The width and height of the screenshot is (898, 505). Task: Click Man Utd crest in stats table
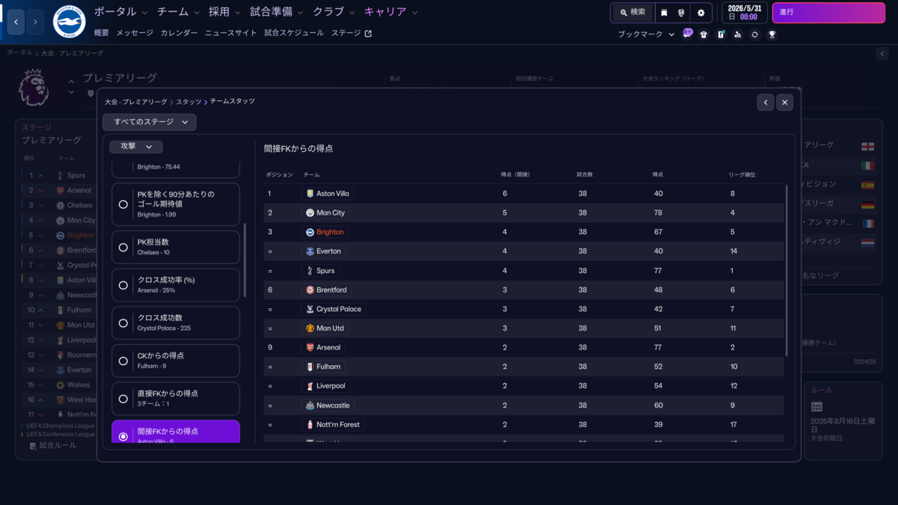click(x=310, y=328)
